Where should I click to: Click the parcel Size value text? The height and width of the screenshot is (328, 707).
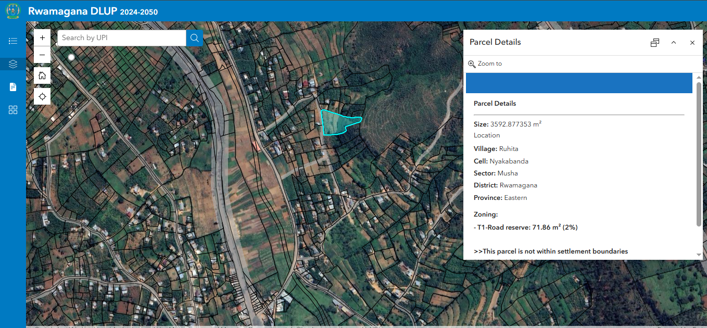pyautogui.click(x=516, y=124)
